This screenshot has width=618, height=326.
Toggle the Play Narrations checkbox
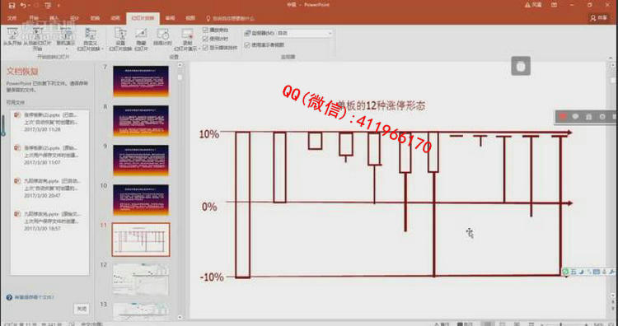tap(205, 30)
